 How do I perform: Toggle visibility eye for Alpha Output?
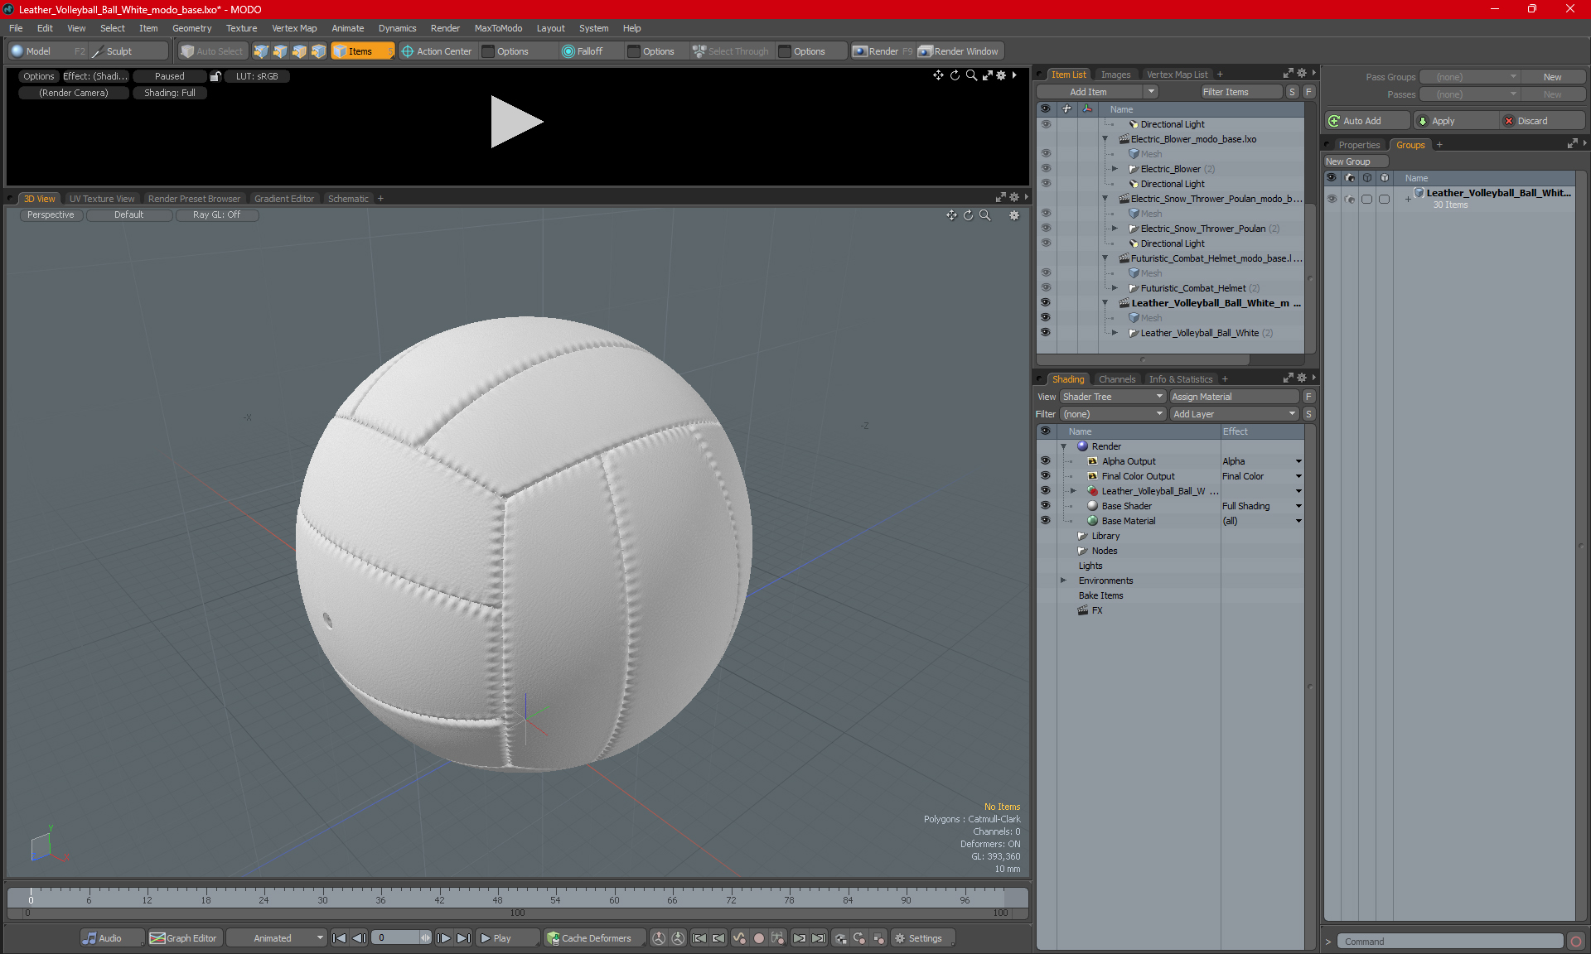point(1045,461)
